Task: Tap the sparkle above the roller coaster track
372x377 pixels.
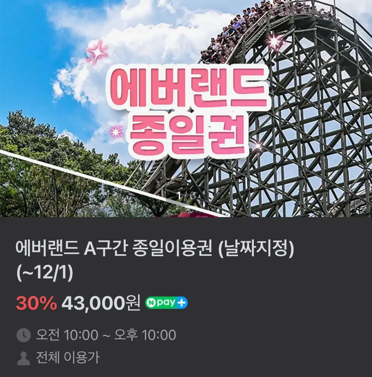Action: coord(274,41)
